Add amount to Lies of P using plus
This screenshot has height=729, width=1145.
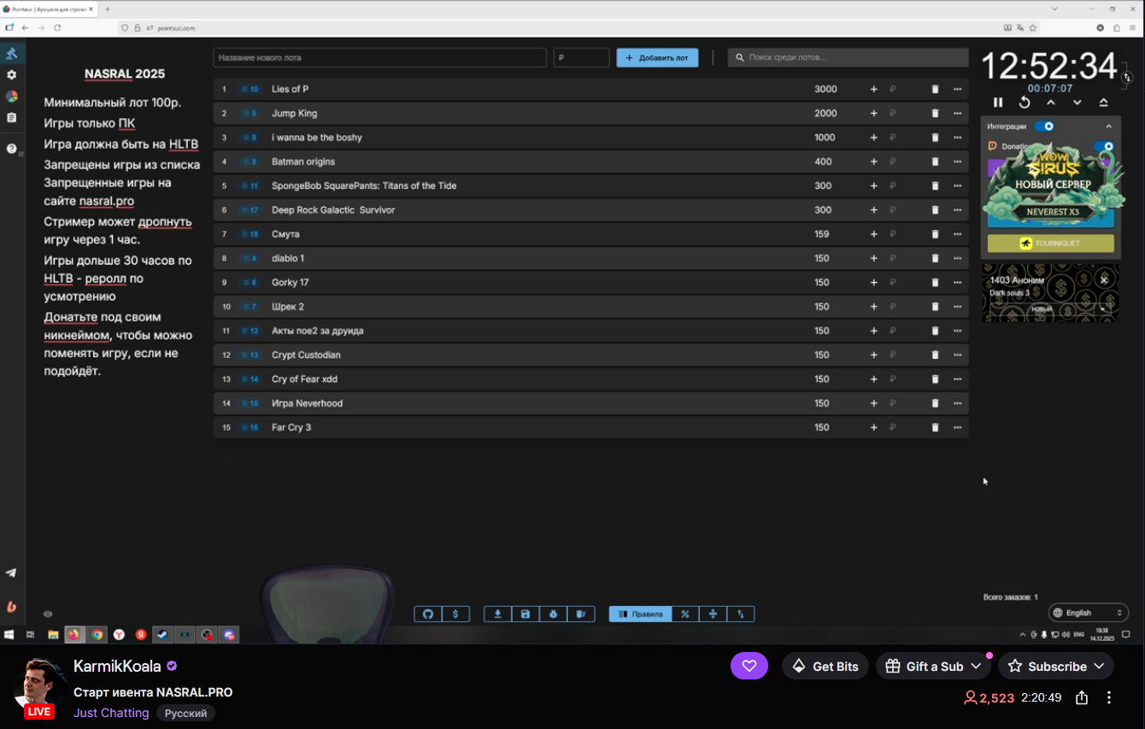(x=873, y=89)
